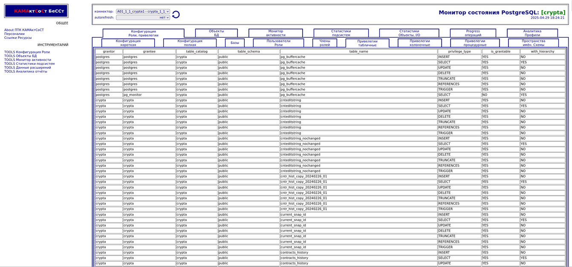The width and height of the screenshot is (572, 267).
Task: Open the коннектор dropdown A01_1_1_crypta1
Action: [143, 12]
